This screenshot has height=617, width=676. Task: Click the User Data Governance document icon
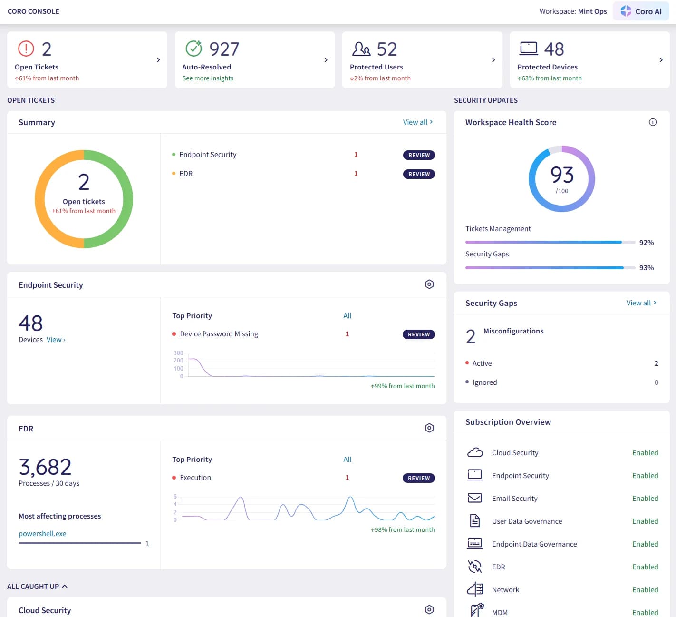(x=475, y=521)
